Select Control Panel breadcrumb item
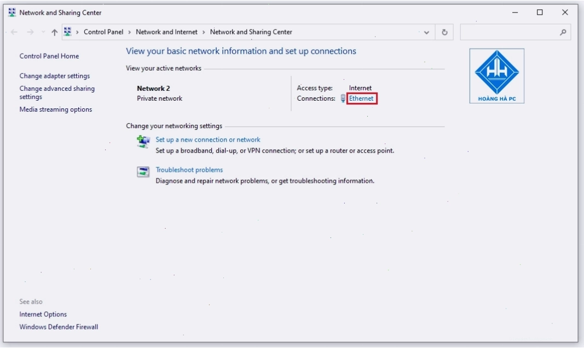The width and height of the screenshot is (584, 348). 103,32
